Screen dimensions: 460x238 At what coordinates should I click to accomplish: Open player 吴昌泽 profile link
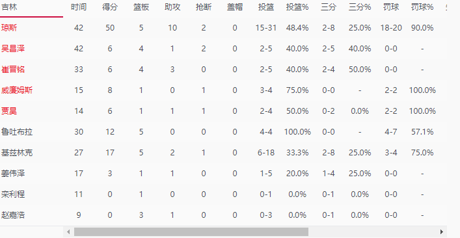[13, 49]
